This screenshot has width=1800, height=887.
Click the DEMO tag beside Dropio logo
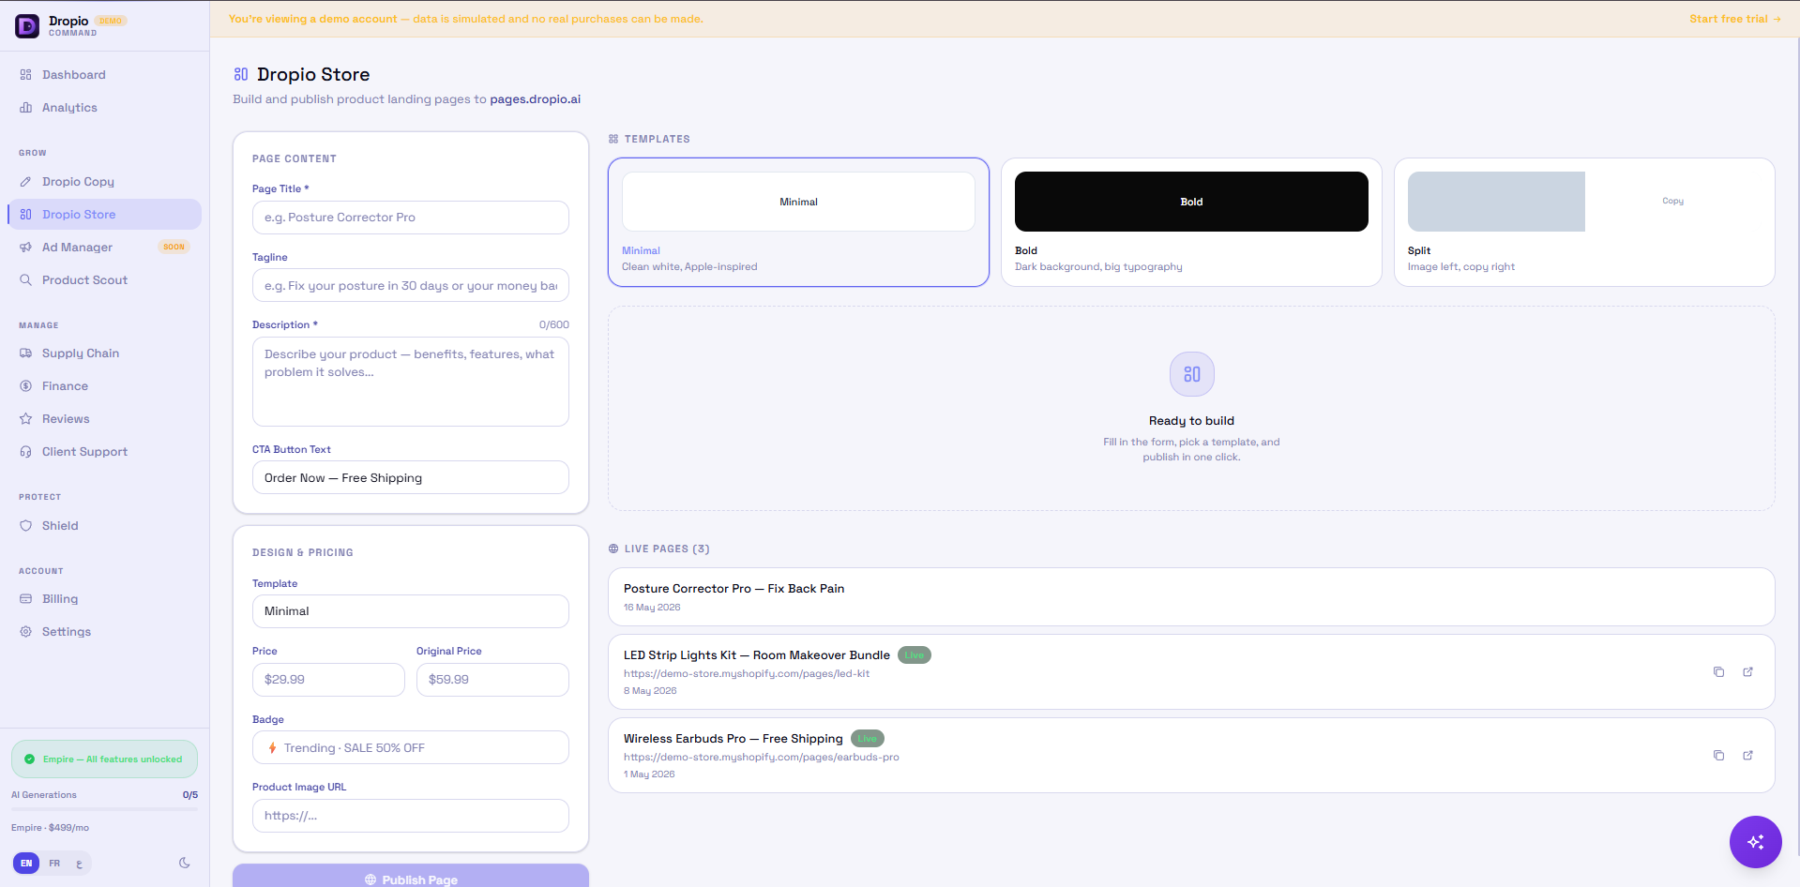coord(111,21)
